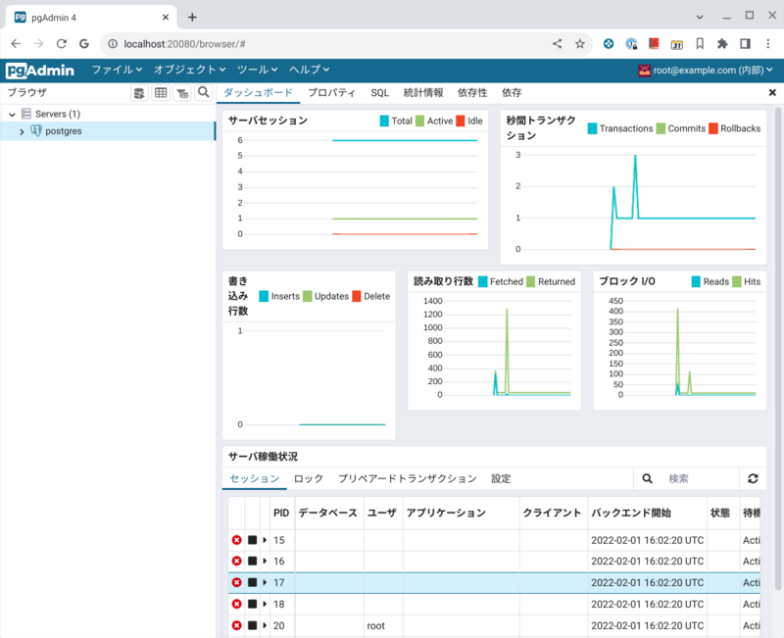Switch to the ロック tab
Viewport: 784px width, 638px height.
coord(308,479)
